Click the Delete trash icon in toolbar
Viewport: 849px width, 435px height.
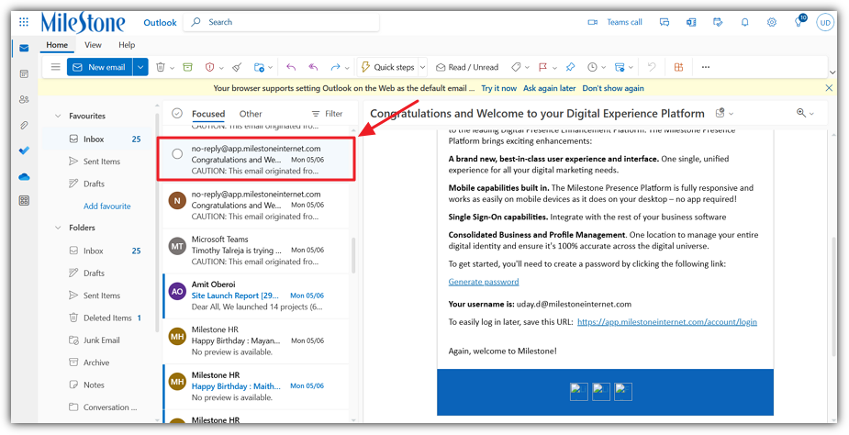tap(161, 67)
